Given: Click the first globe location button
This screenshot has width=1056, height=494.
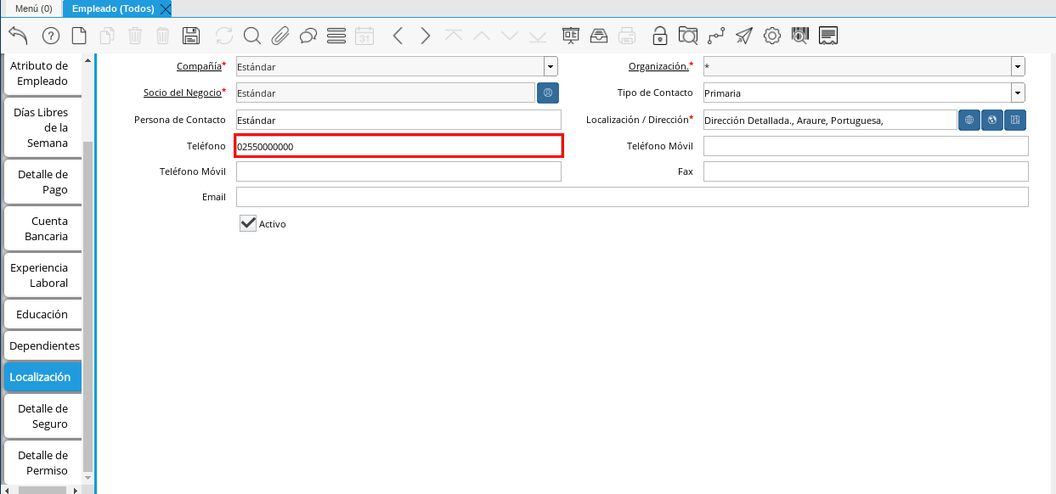Looking at the screenshot, I should (969, 120).
